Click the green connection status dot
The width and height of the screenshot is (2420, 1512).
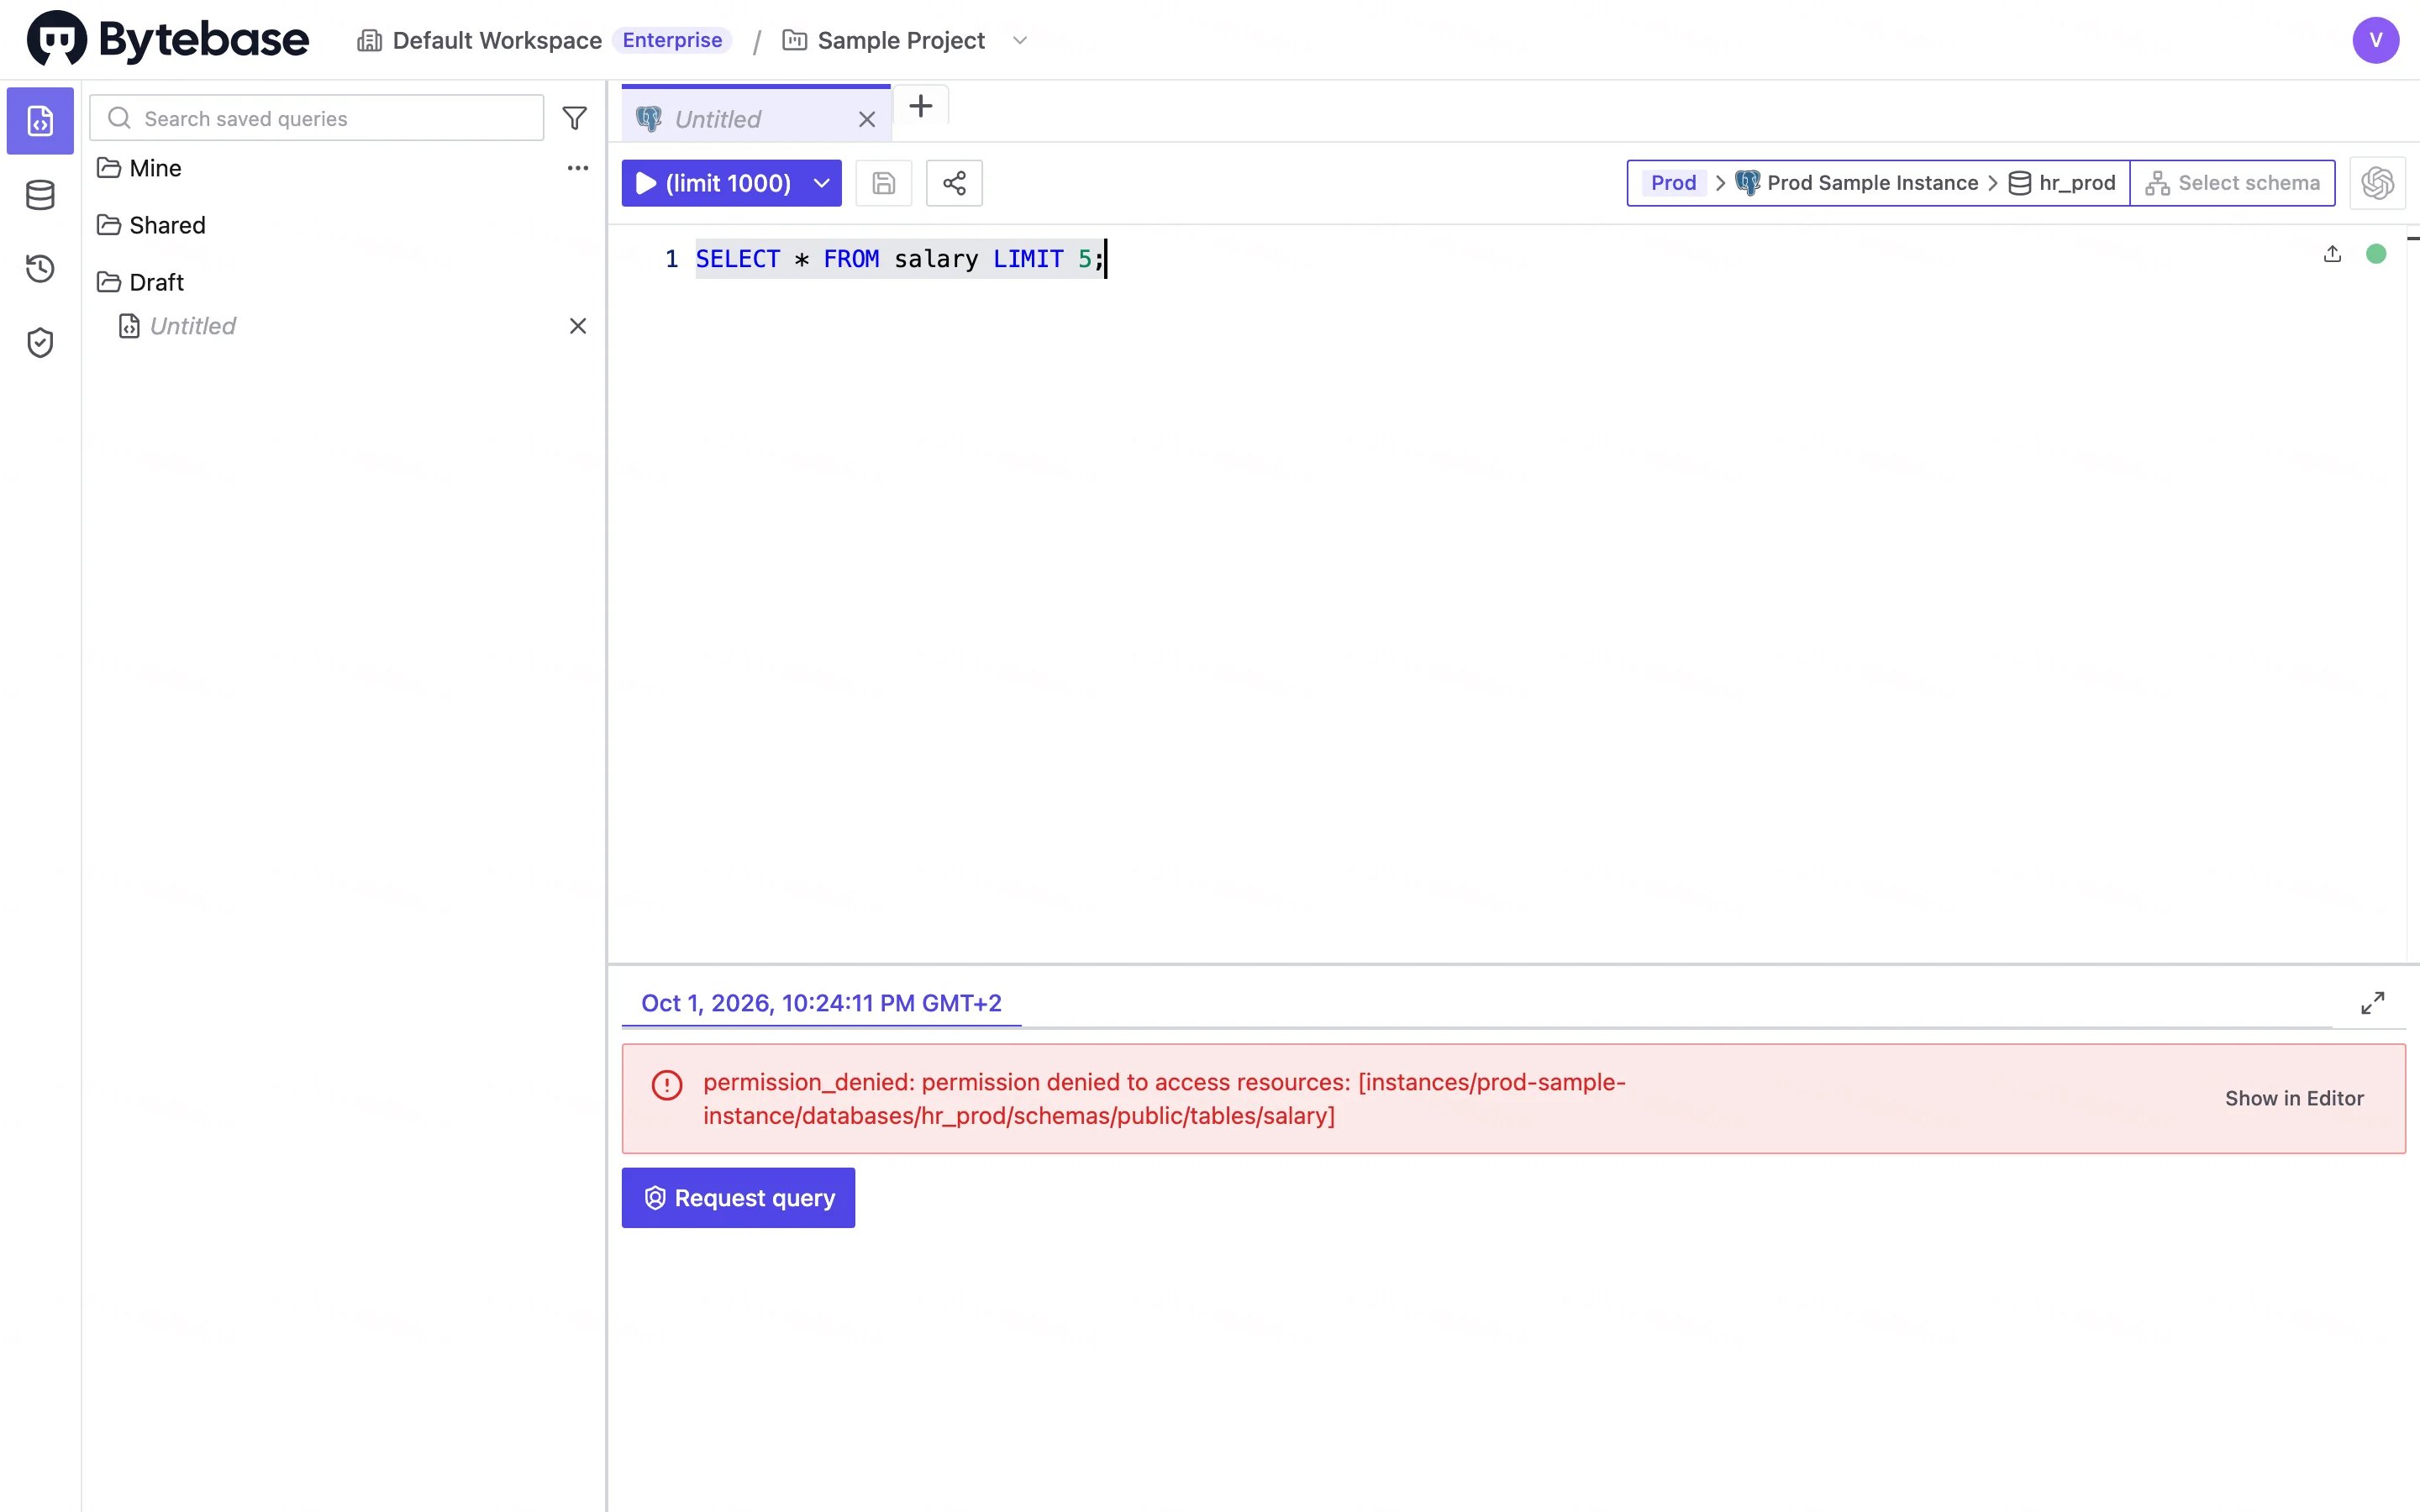coord(2376,254)
